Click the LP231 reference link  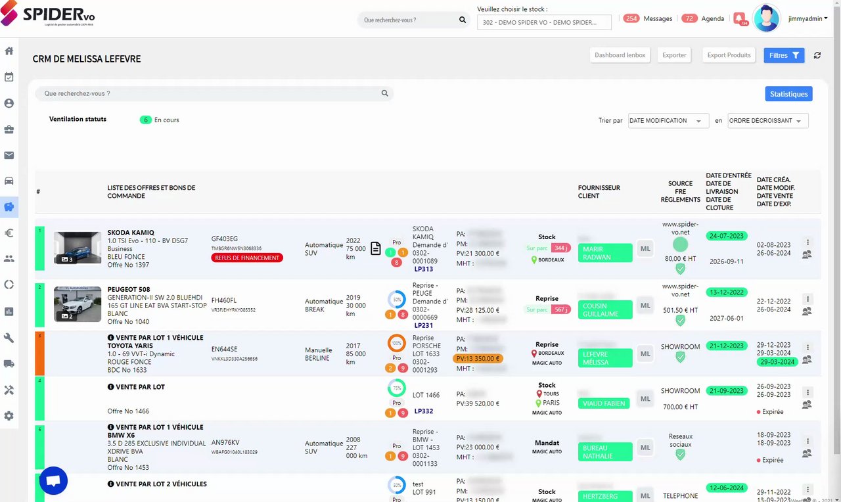tap(423, 325)
